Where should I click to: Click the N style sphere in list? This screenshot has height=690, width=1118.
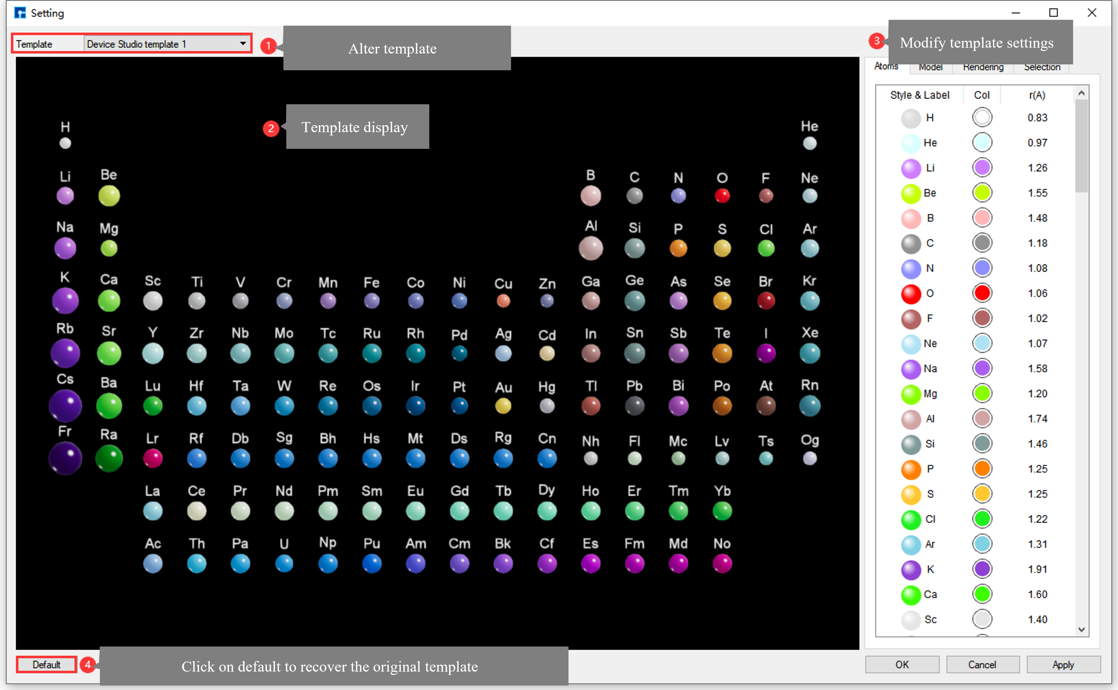(911, 269)
